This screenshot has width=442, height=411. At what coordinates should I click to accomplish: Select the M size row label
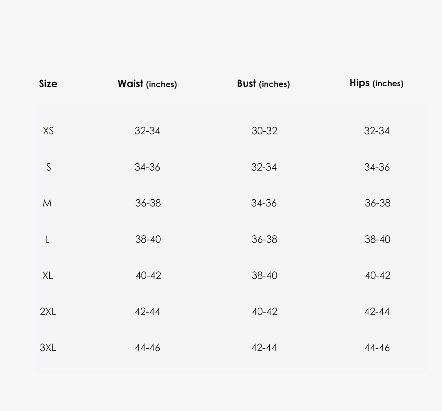(x=47, y=203)
